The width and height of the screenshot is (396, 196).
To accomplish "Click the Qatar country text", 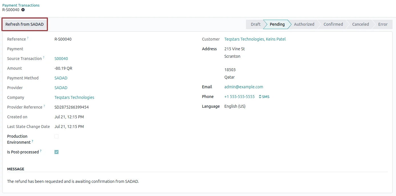I will tap(230, 77).
